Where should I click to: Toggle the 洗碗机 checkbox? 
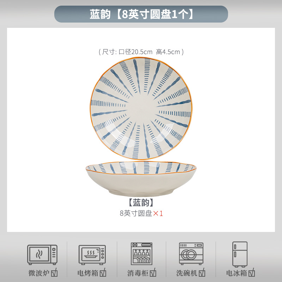(x=202, y=272)
